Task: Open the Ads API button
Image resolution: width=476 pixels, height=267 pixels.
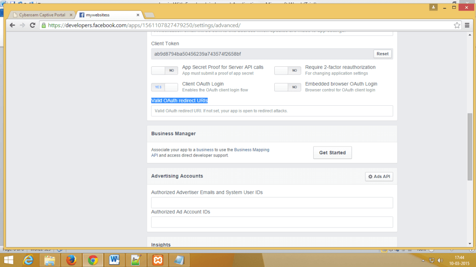Action: click(379, 177)
